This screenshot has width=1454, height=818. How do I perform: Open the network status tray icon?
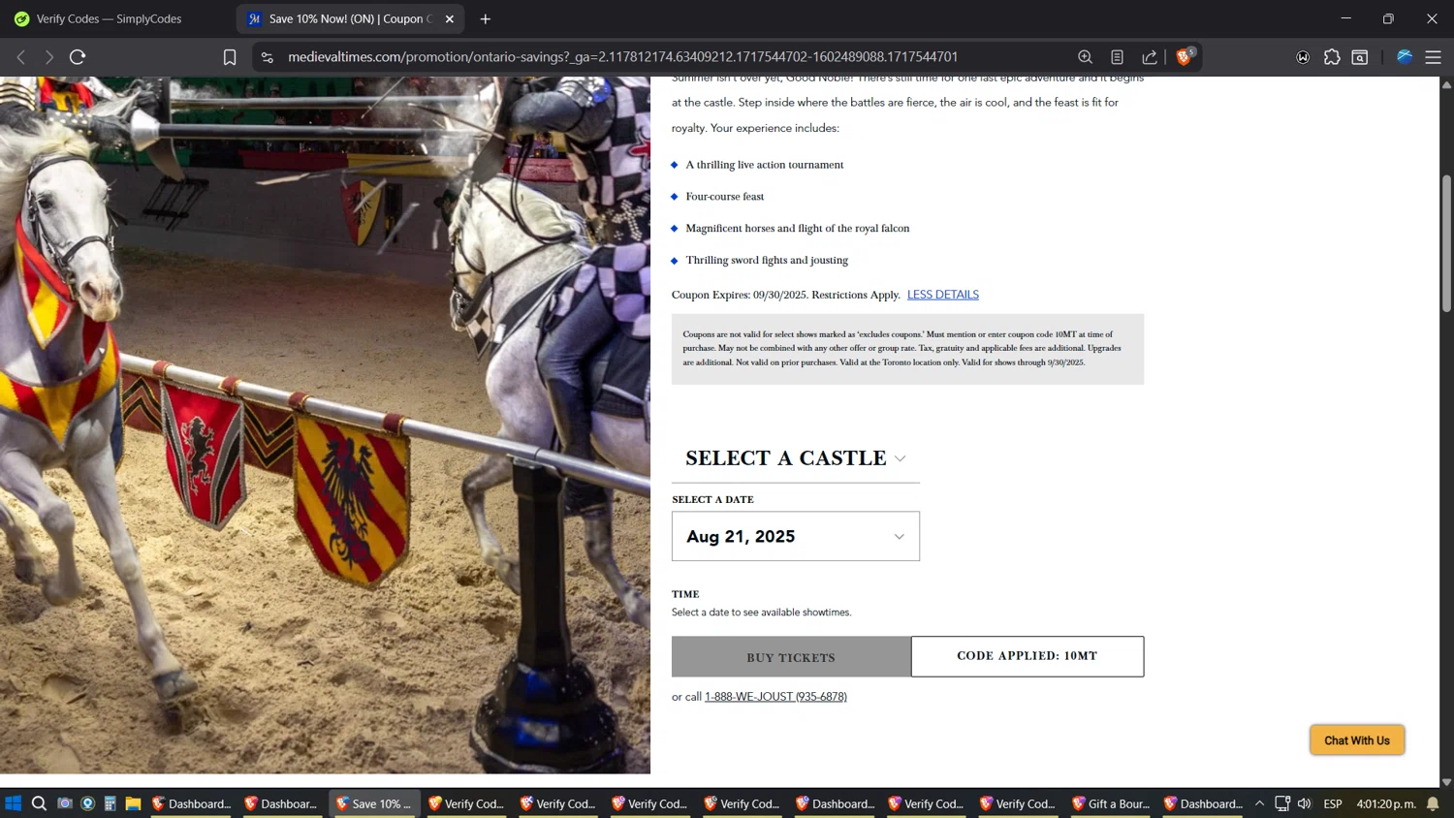[x=1281, y=803]
